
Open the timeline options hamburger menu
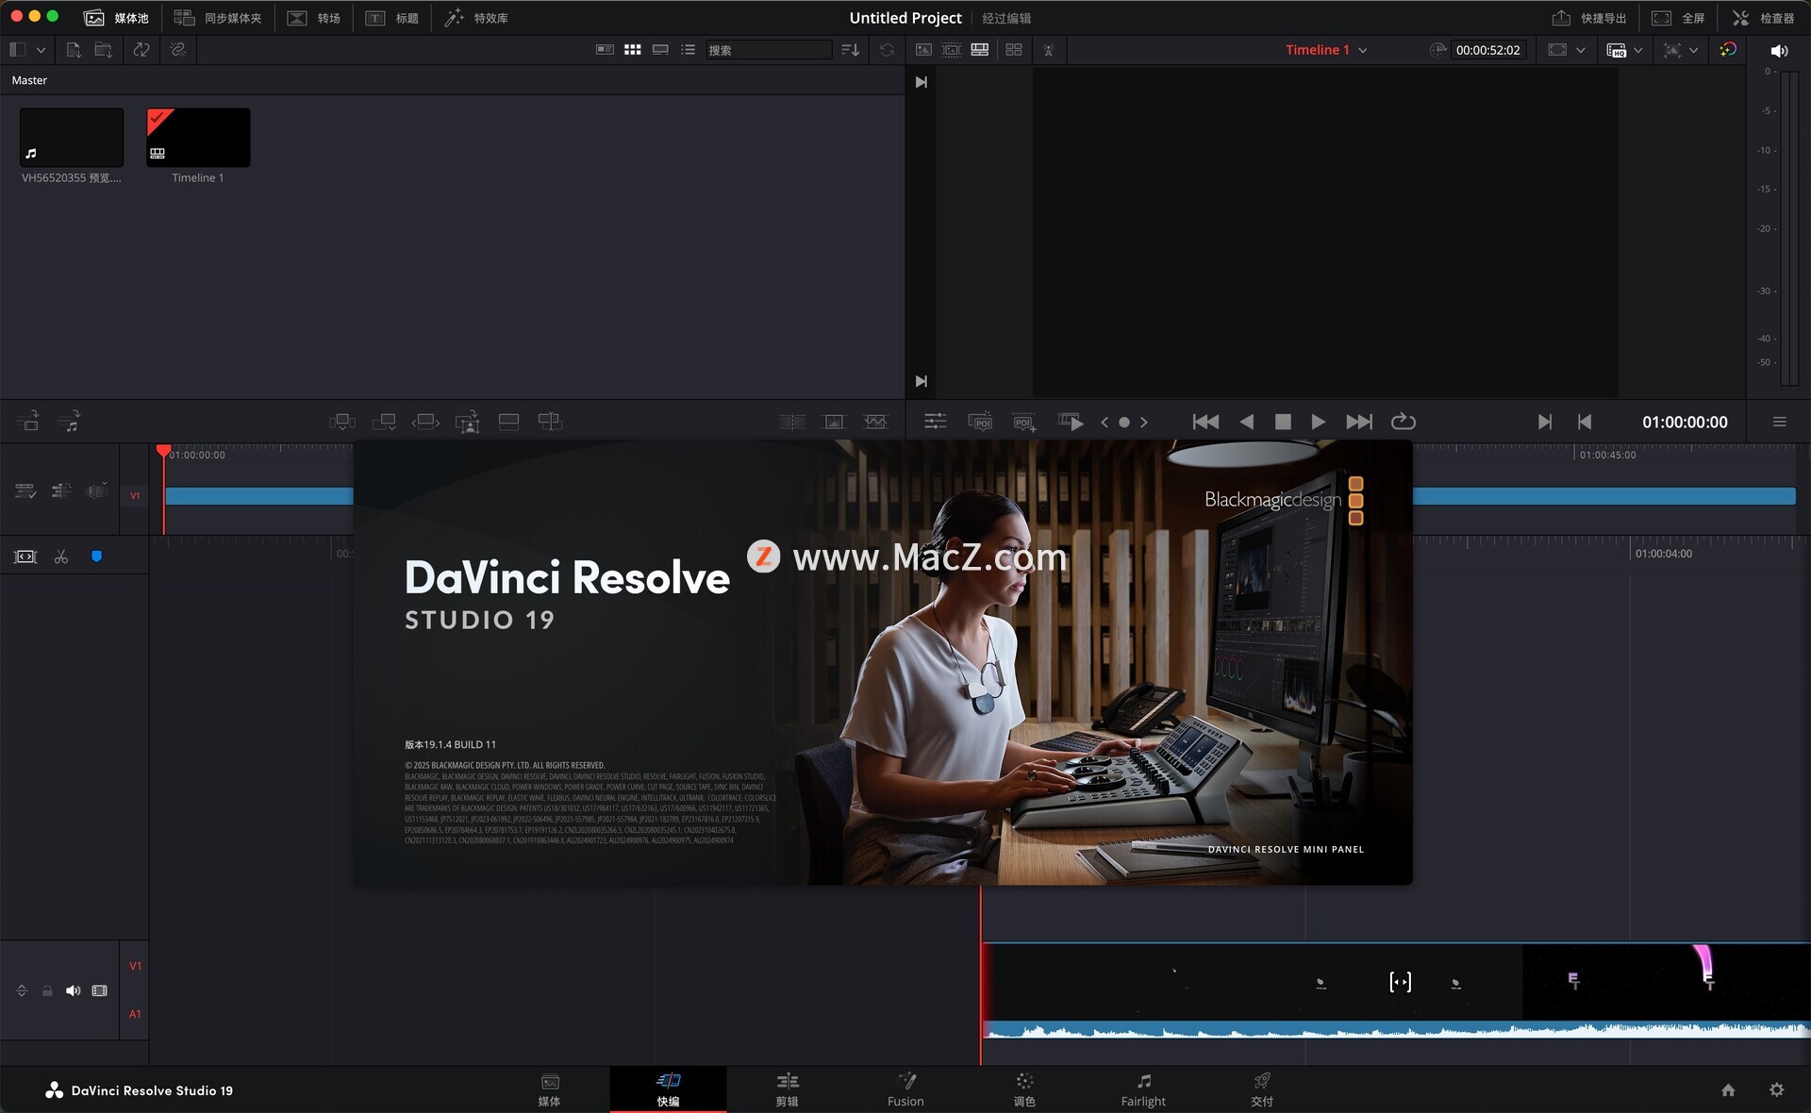[x=1780, y=422]
